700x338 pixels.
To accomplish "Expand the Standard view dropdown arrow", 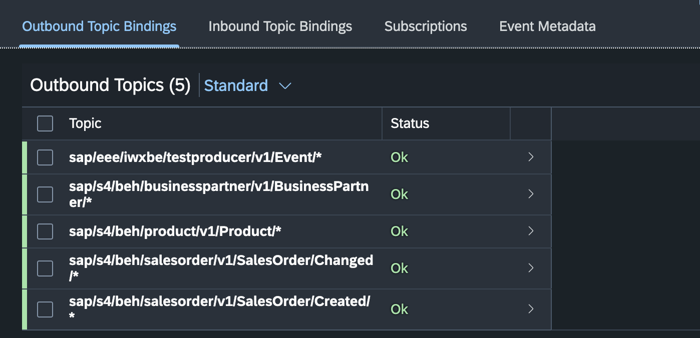I will point(285,86).
